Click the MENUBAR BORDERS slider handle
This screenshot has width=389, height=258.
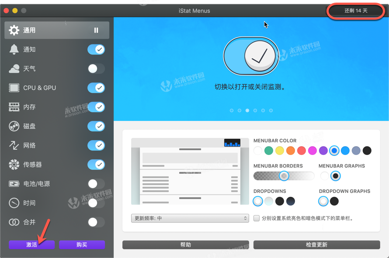284,176
